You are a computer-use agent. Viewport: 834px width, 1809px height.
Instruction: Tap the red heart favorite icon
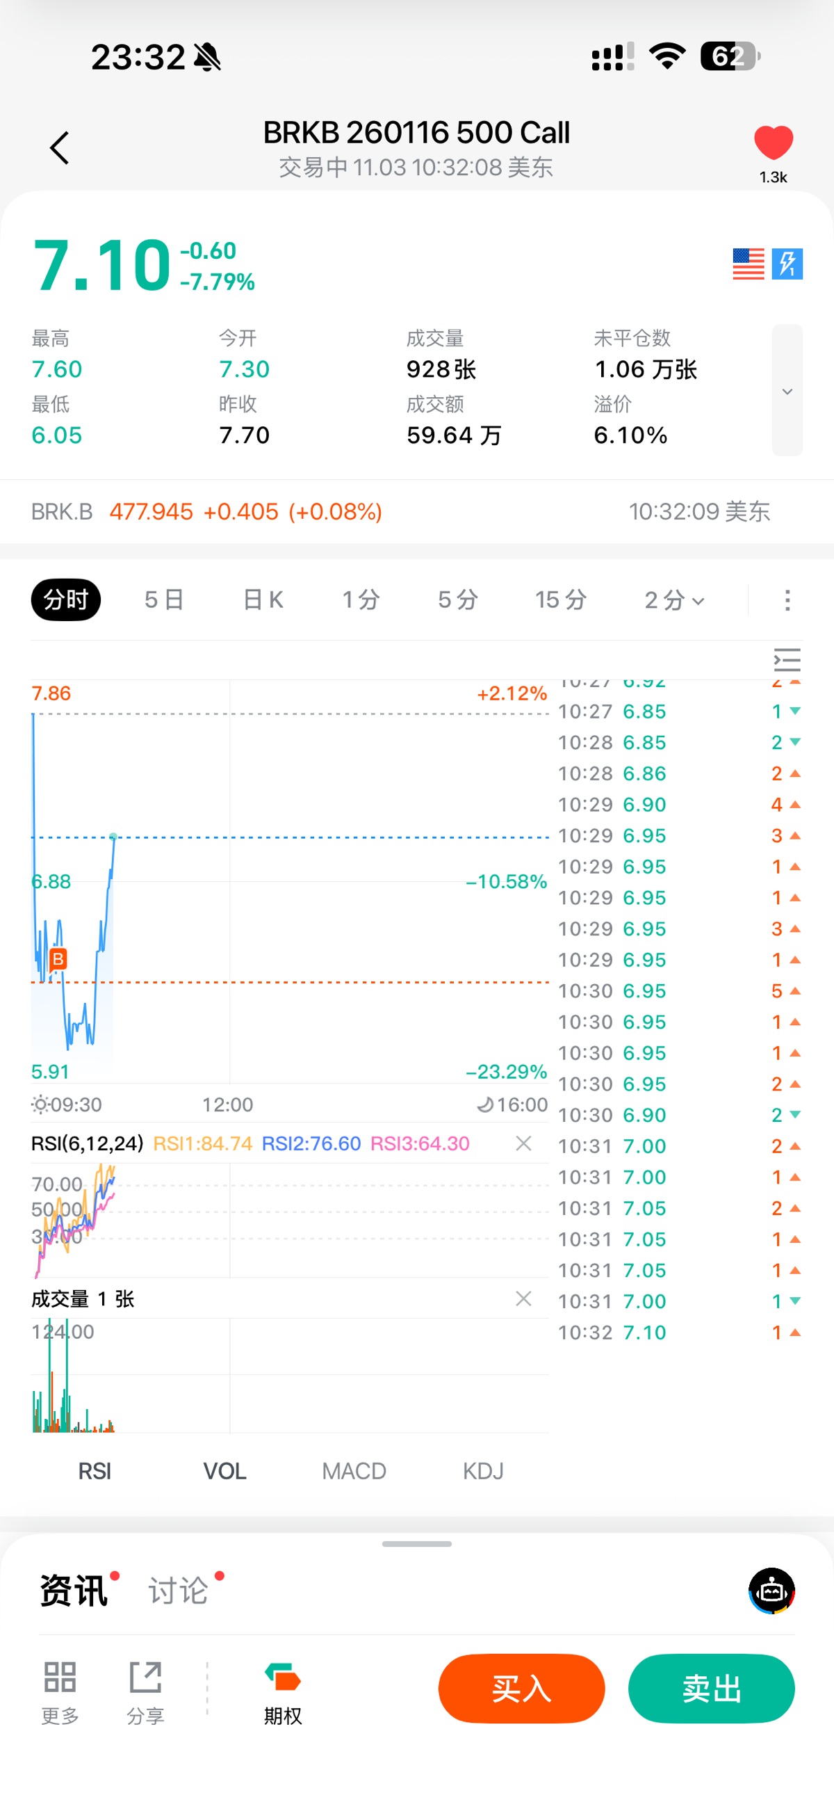[x=773, y=143]
